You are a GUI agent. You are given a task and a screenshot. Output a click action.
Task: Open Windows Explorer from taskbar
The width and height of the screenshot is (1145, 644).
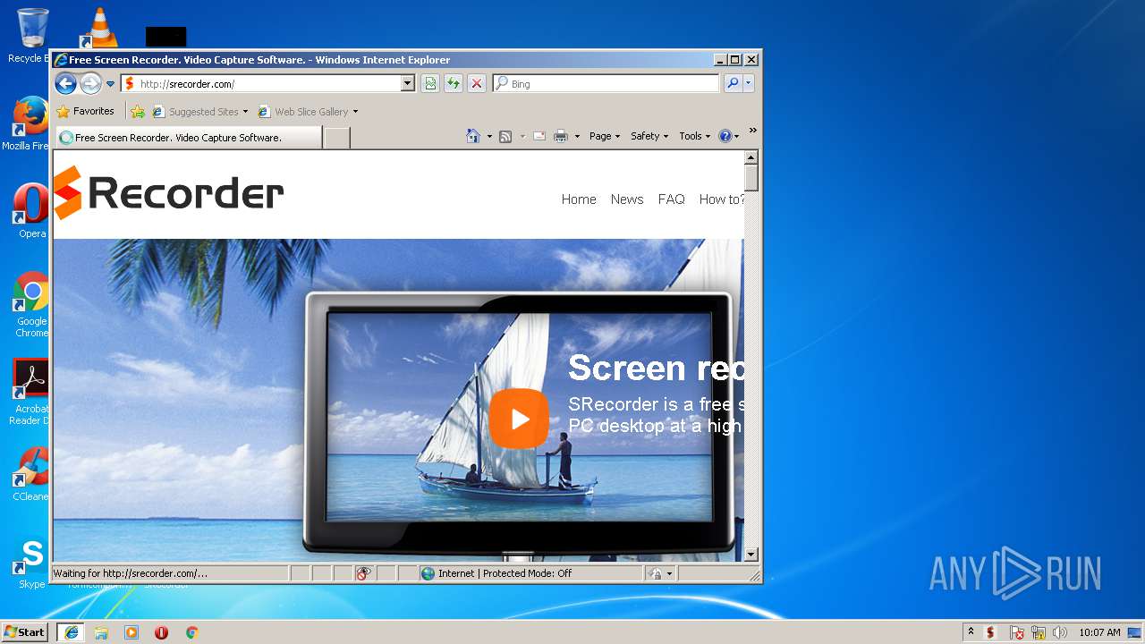click(101, 632)
